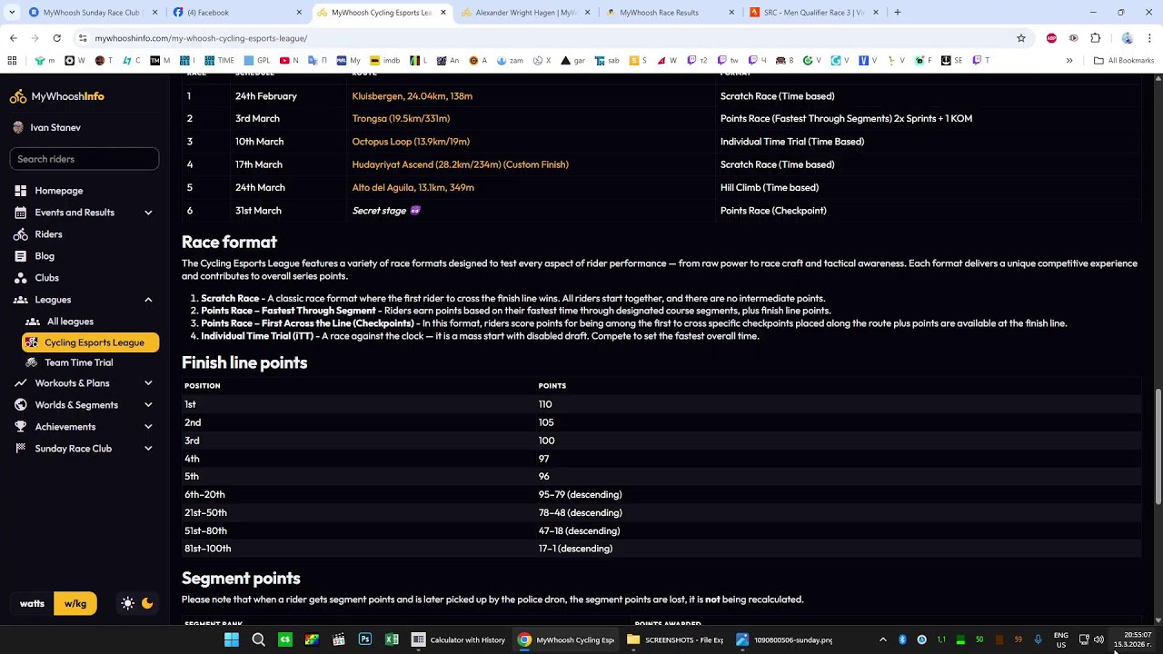Switch to the SRC Men Qualifier Race 3 tab
This screenshot has height=654, width=1163.
tap(815, 13)
